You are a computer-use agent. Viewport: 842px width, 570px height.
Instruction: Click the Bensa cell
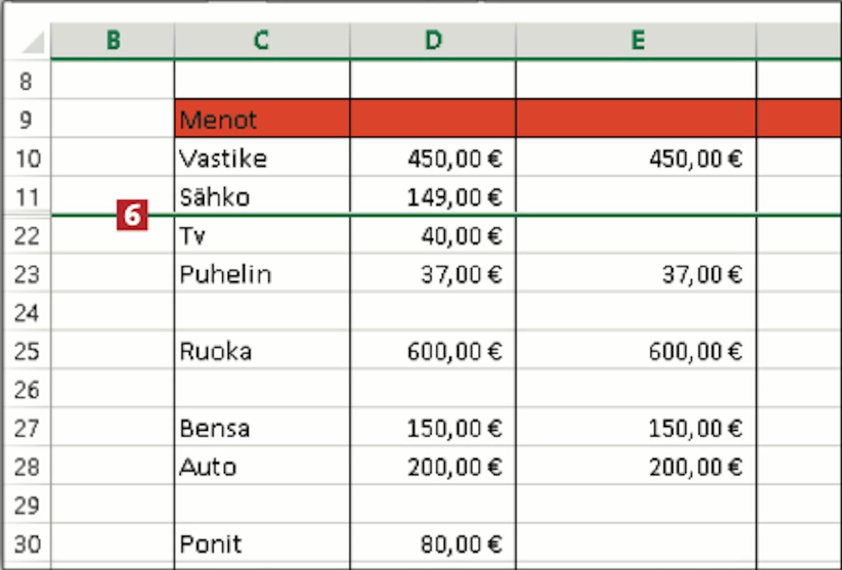pyautogui.click(x=262, y=428)
